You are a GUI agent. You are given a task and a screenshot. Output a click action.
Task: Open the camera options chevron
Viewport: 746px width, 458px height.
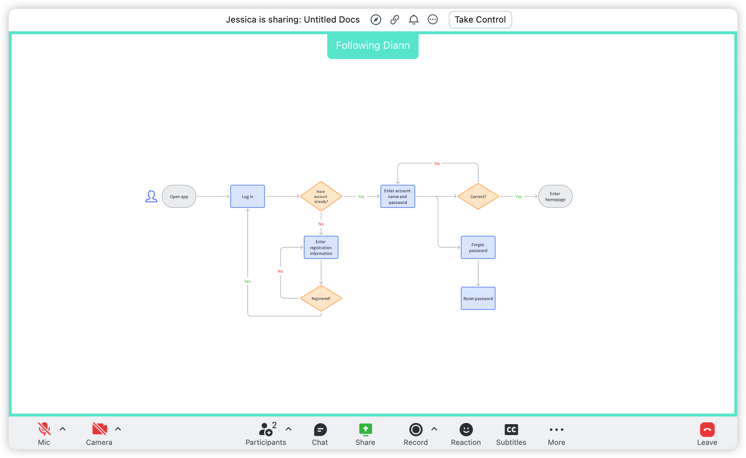(118, 429)
